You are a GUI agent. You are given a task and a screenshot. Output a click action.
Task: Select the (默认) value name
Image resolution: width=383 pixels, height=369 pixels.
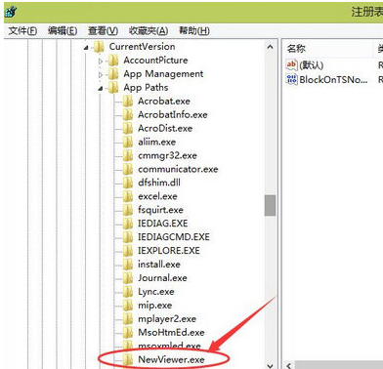pos(311,65)
